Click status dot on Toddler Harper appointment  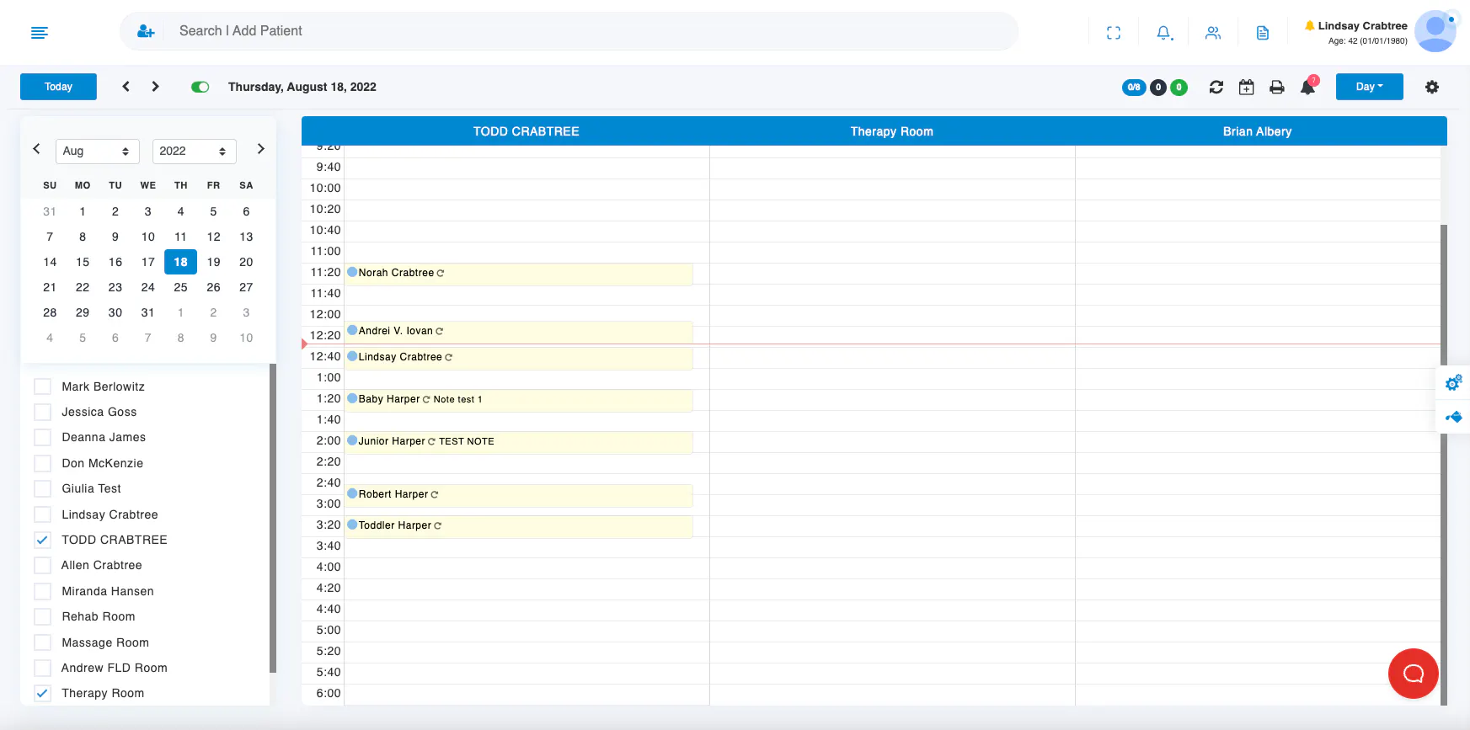352,525
